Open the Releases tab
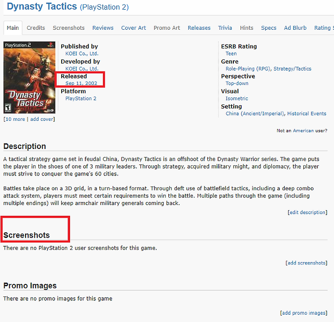 click(x=199, y=28)
